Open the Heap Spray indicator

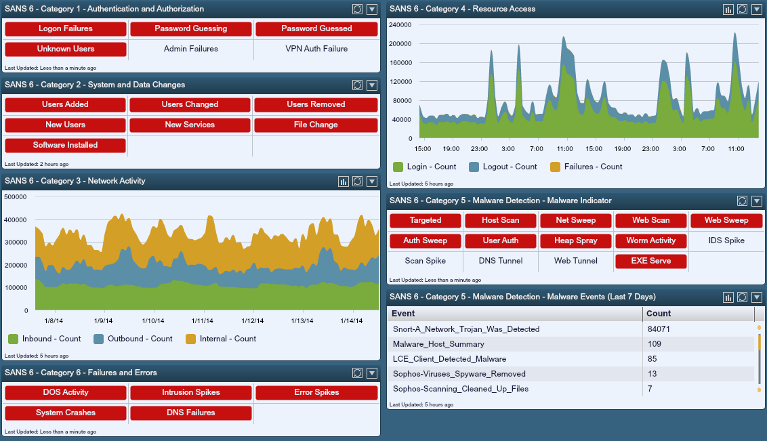pyautogui.click(x=576, y=240)
